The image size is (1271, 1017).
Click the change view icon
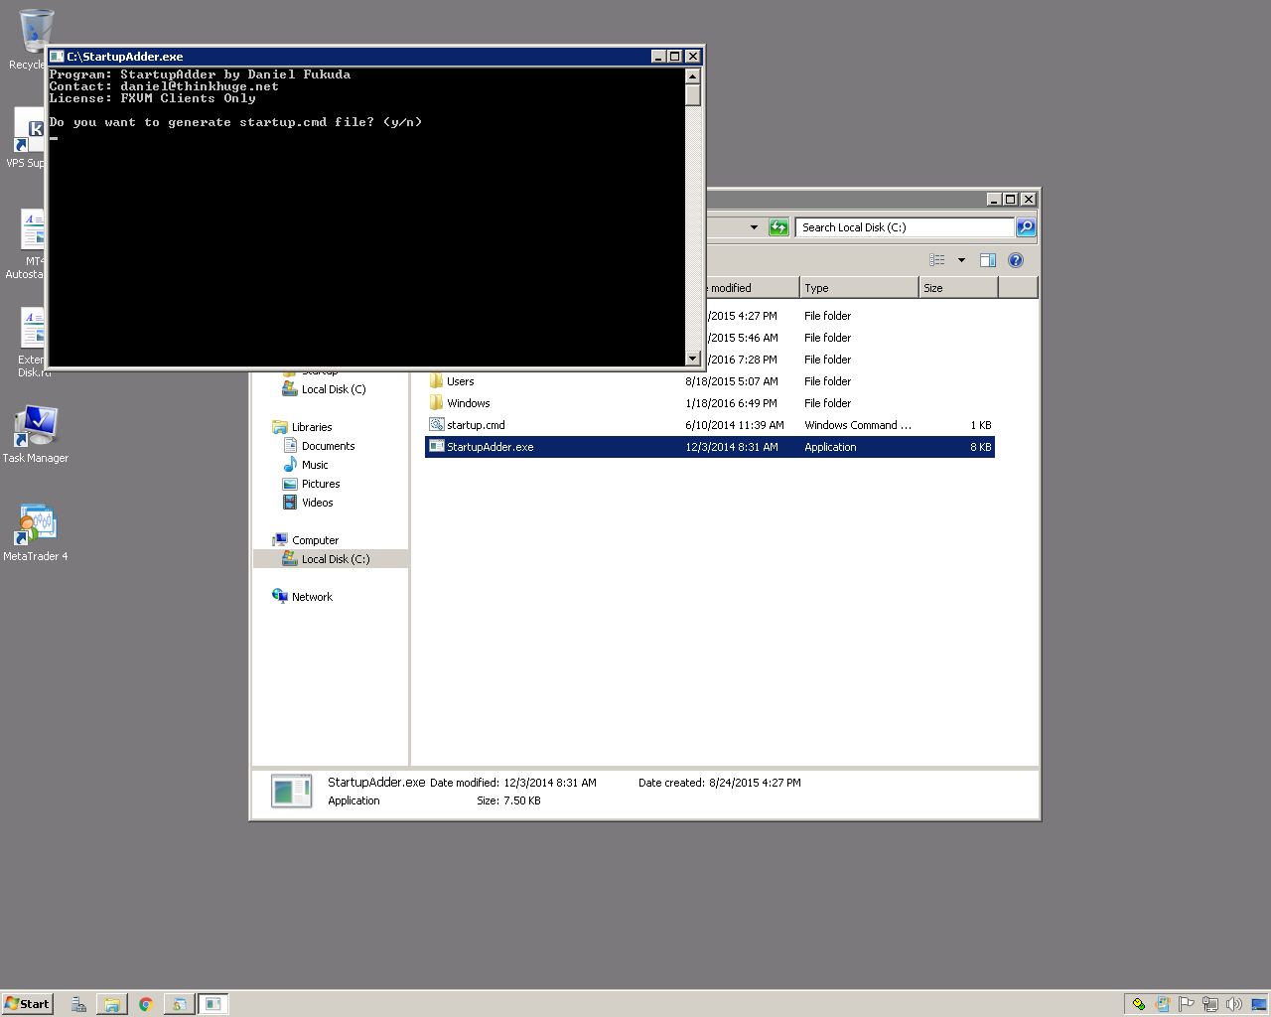(x=936, y=260)
